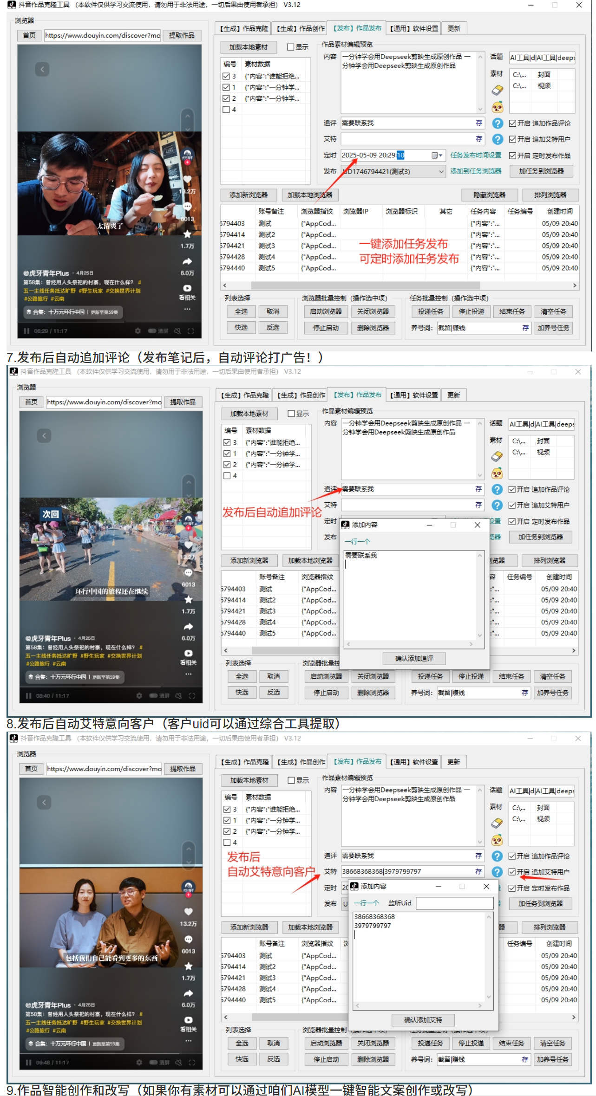The width and height of the screenshot is (596, 1096).
Task: Toggle 开启 追加作品评论 in top window
Action: click(x=512, y=123)
